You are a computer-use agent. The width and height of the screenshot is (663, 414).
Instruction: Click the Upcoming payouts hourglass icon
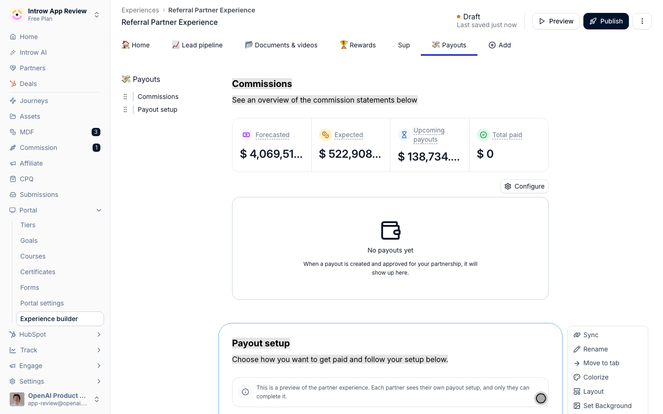[404, 135]
